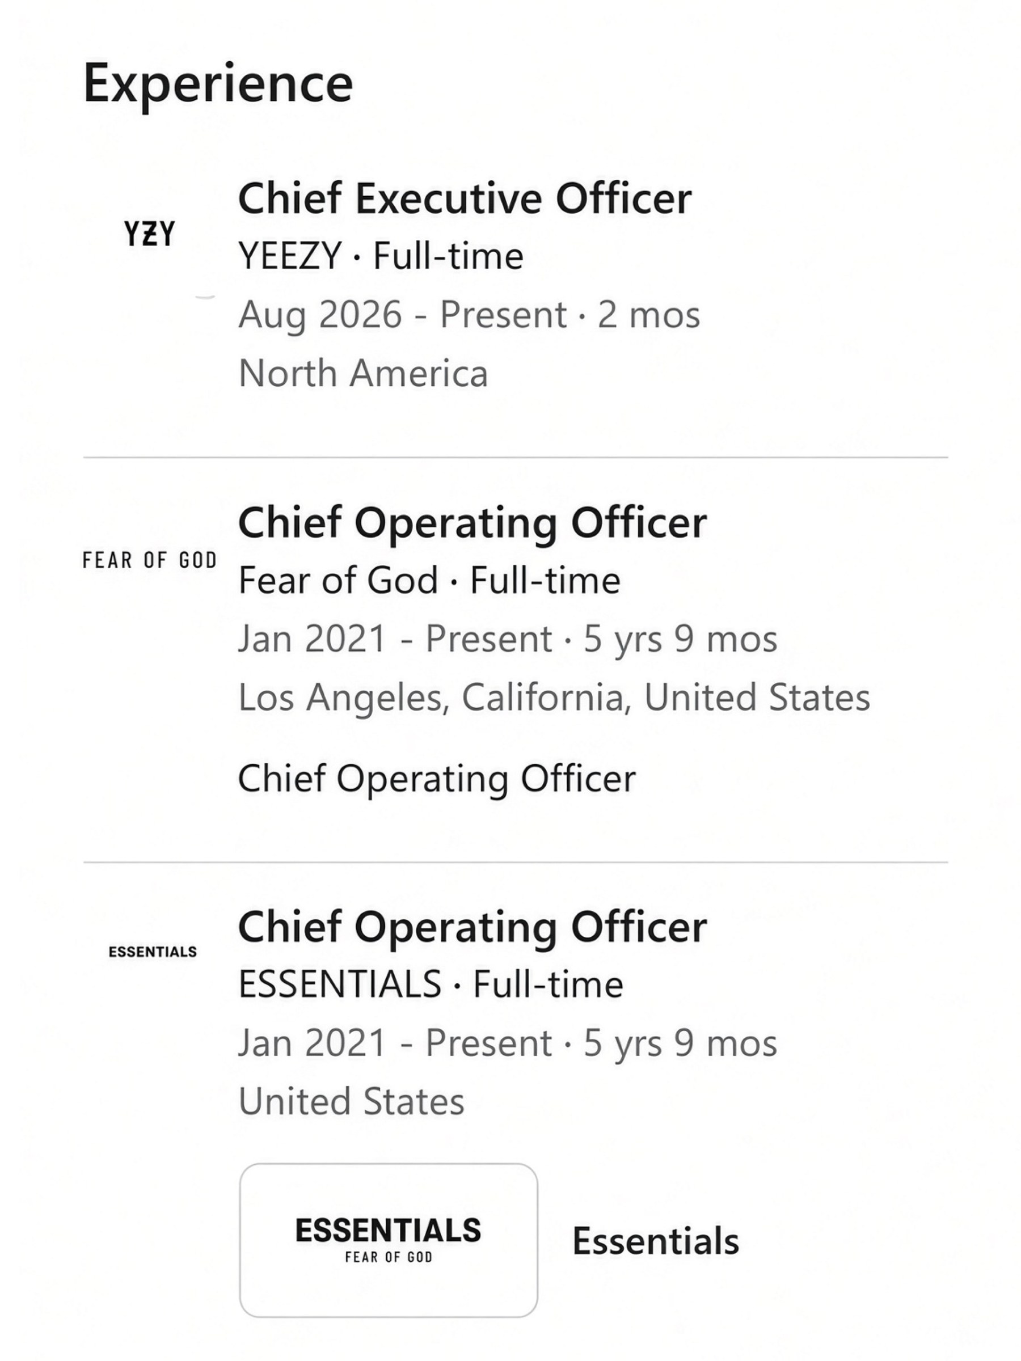The width and height of the screenshot is (1021, 1361).
Task: Open the YEEZY · Full-time company line
Action: tap(381, 256)
